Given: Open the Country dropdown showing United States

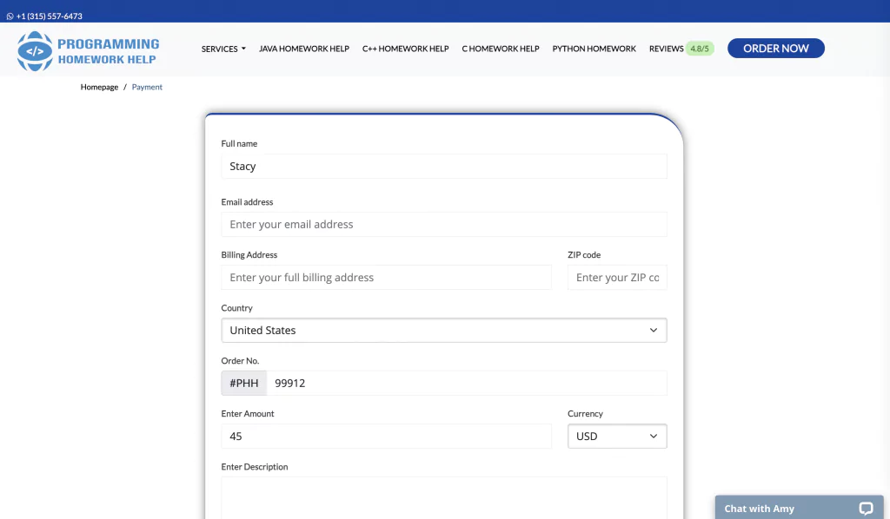Looking at the screenshot, I should 444,331.
